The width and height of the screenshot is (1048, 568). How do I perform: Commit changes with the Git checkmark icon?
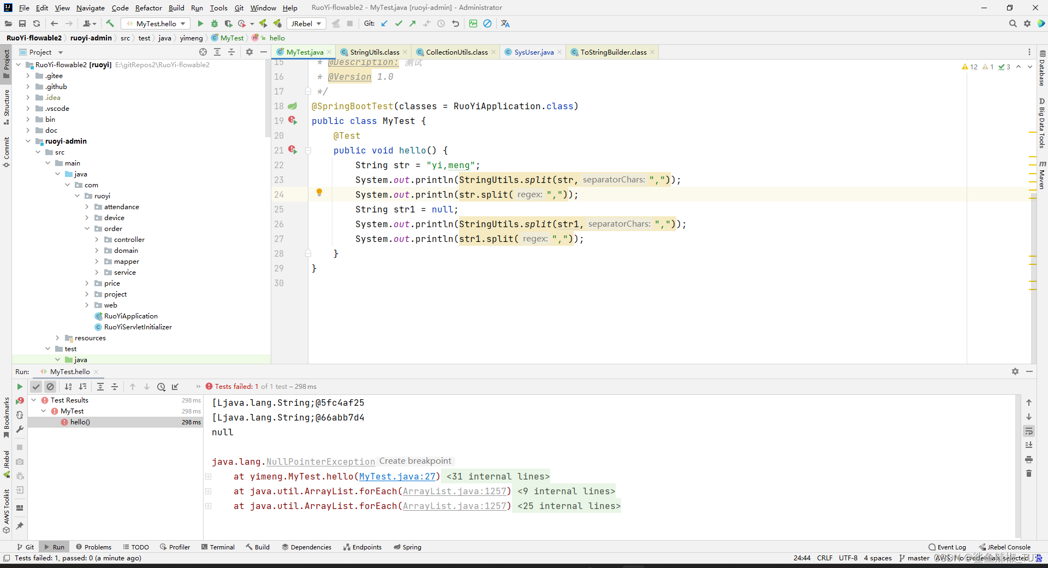pos(398,23)
